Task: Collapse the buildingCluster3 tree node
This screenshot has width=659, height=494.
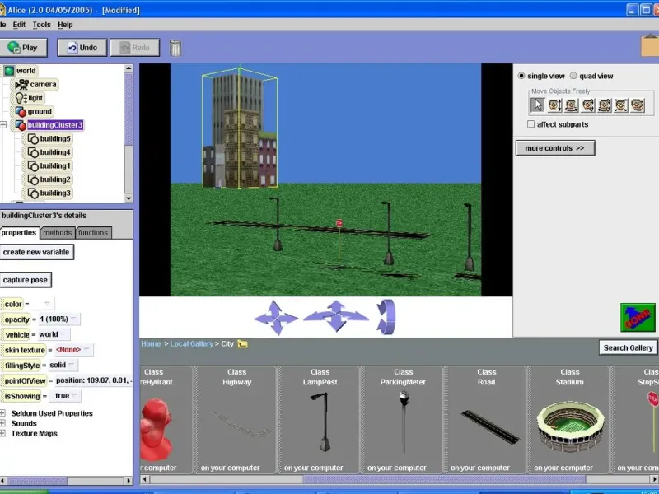Action: coord(3,125)
